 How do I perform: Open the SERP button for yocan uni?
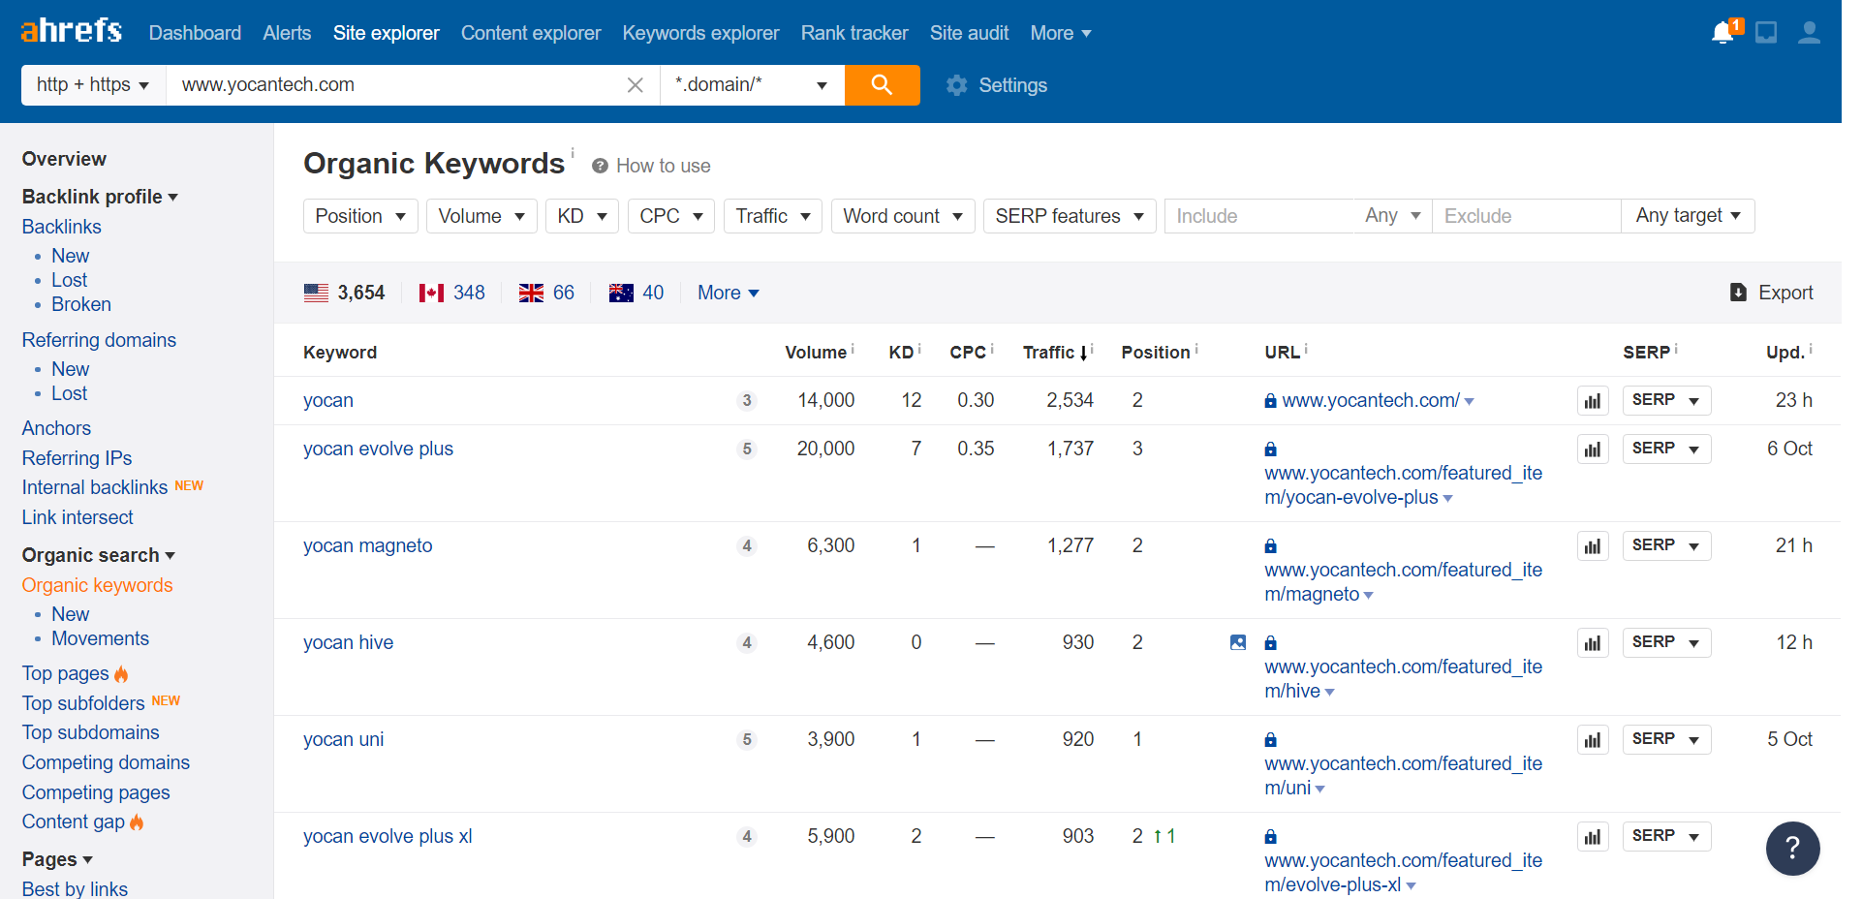click(1666, 739)
